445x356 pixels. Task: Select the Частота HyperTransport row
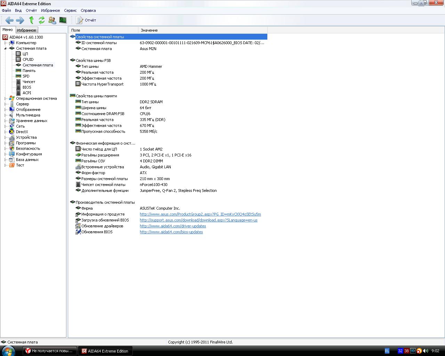[168, 84]
